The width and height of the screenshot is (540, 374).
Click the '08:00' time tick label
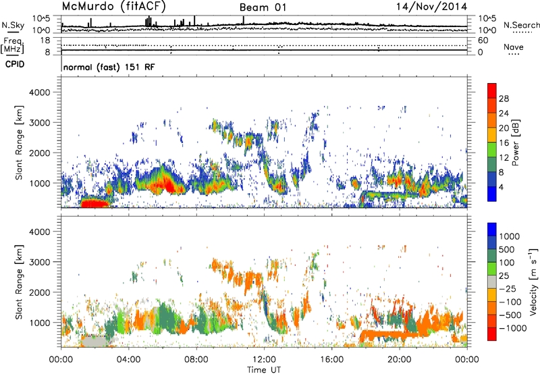196,360
